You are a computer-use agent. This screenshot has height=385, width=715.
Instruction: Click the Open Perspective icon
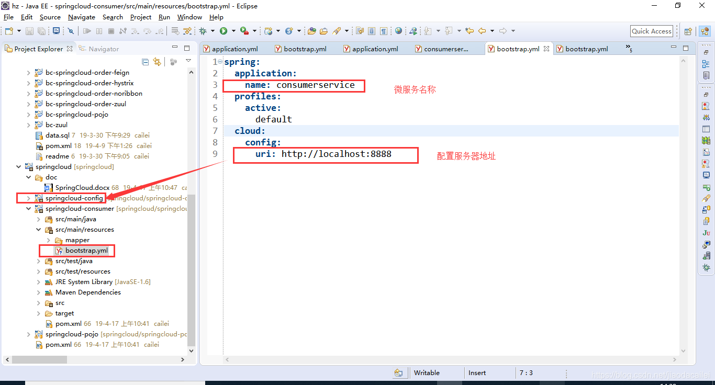click(688, 31)
